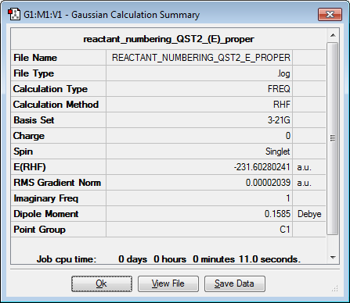This screenshot has width=350, height=303.
Task: Click the Point Group label
Action: (x=39, y=230)
